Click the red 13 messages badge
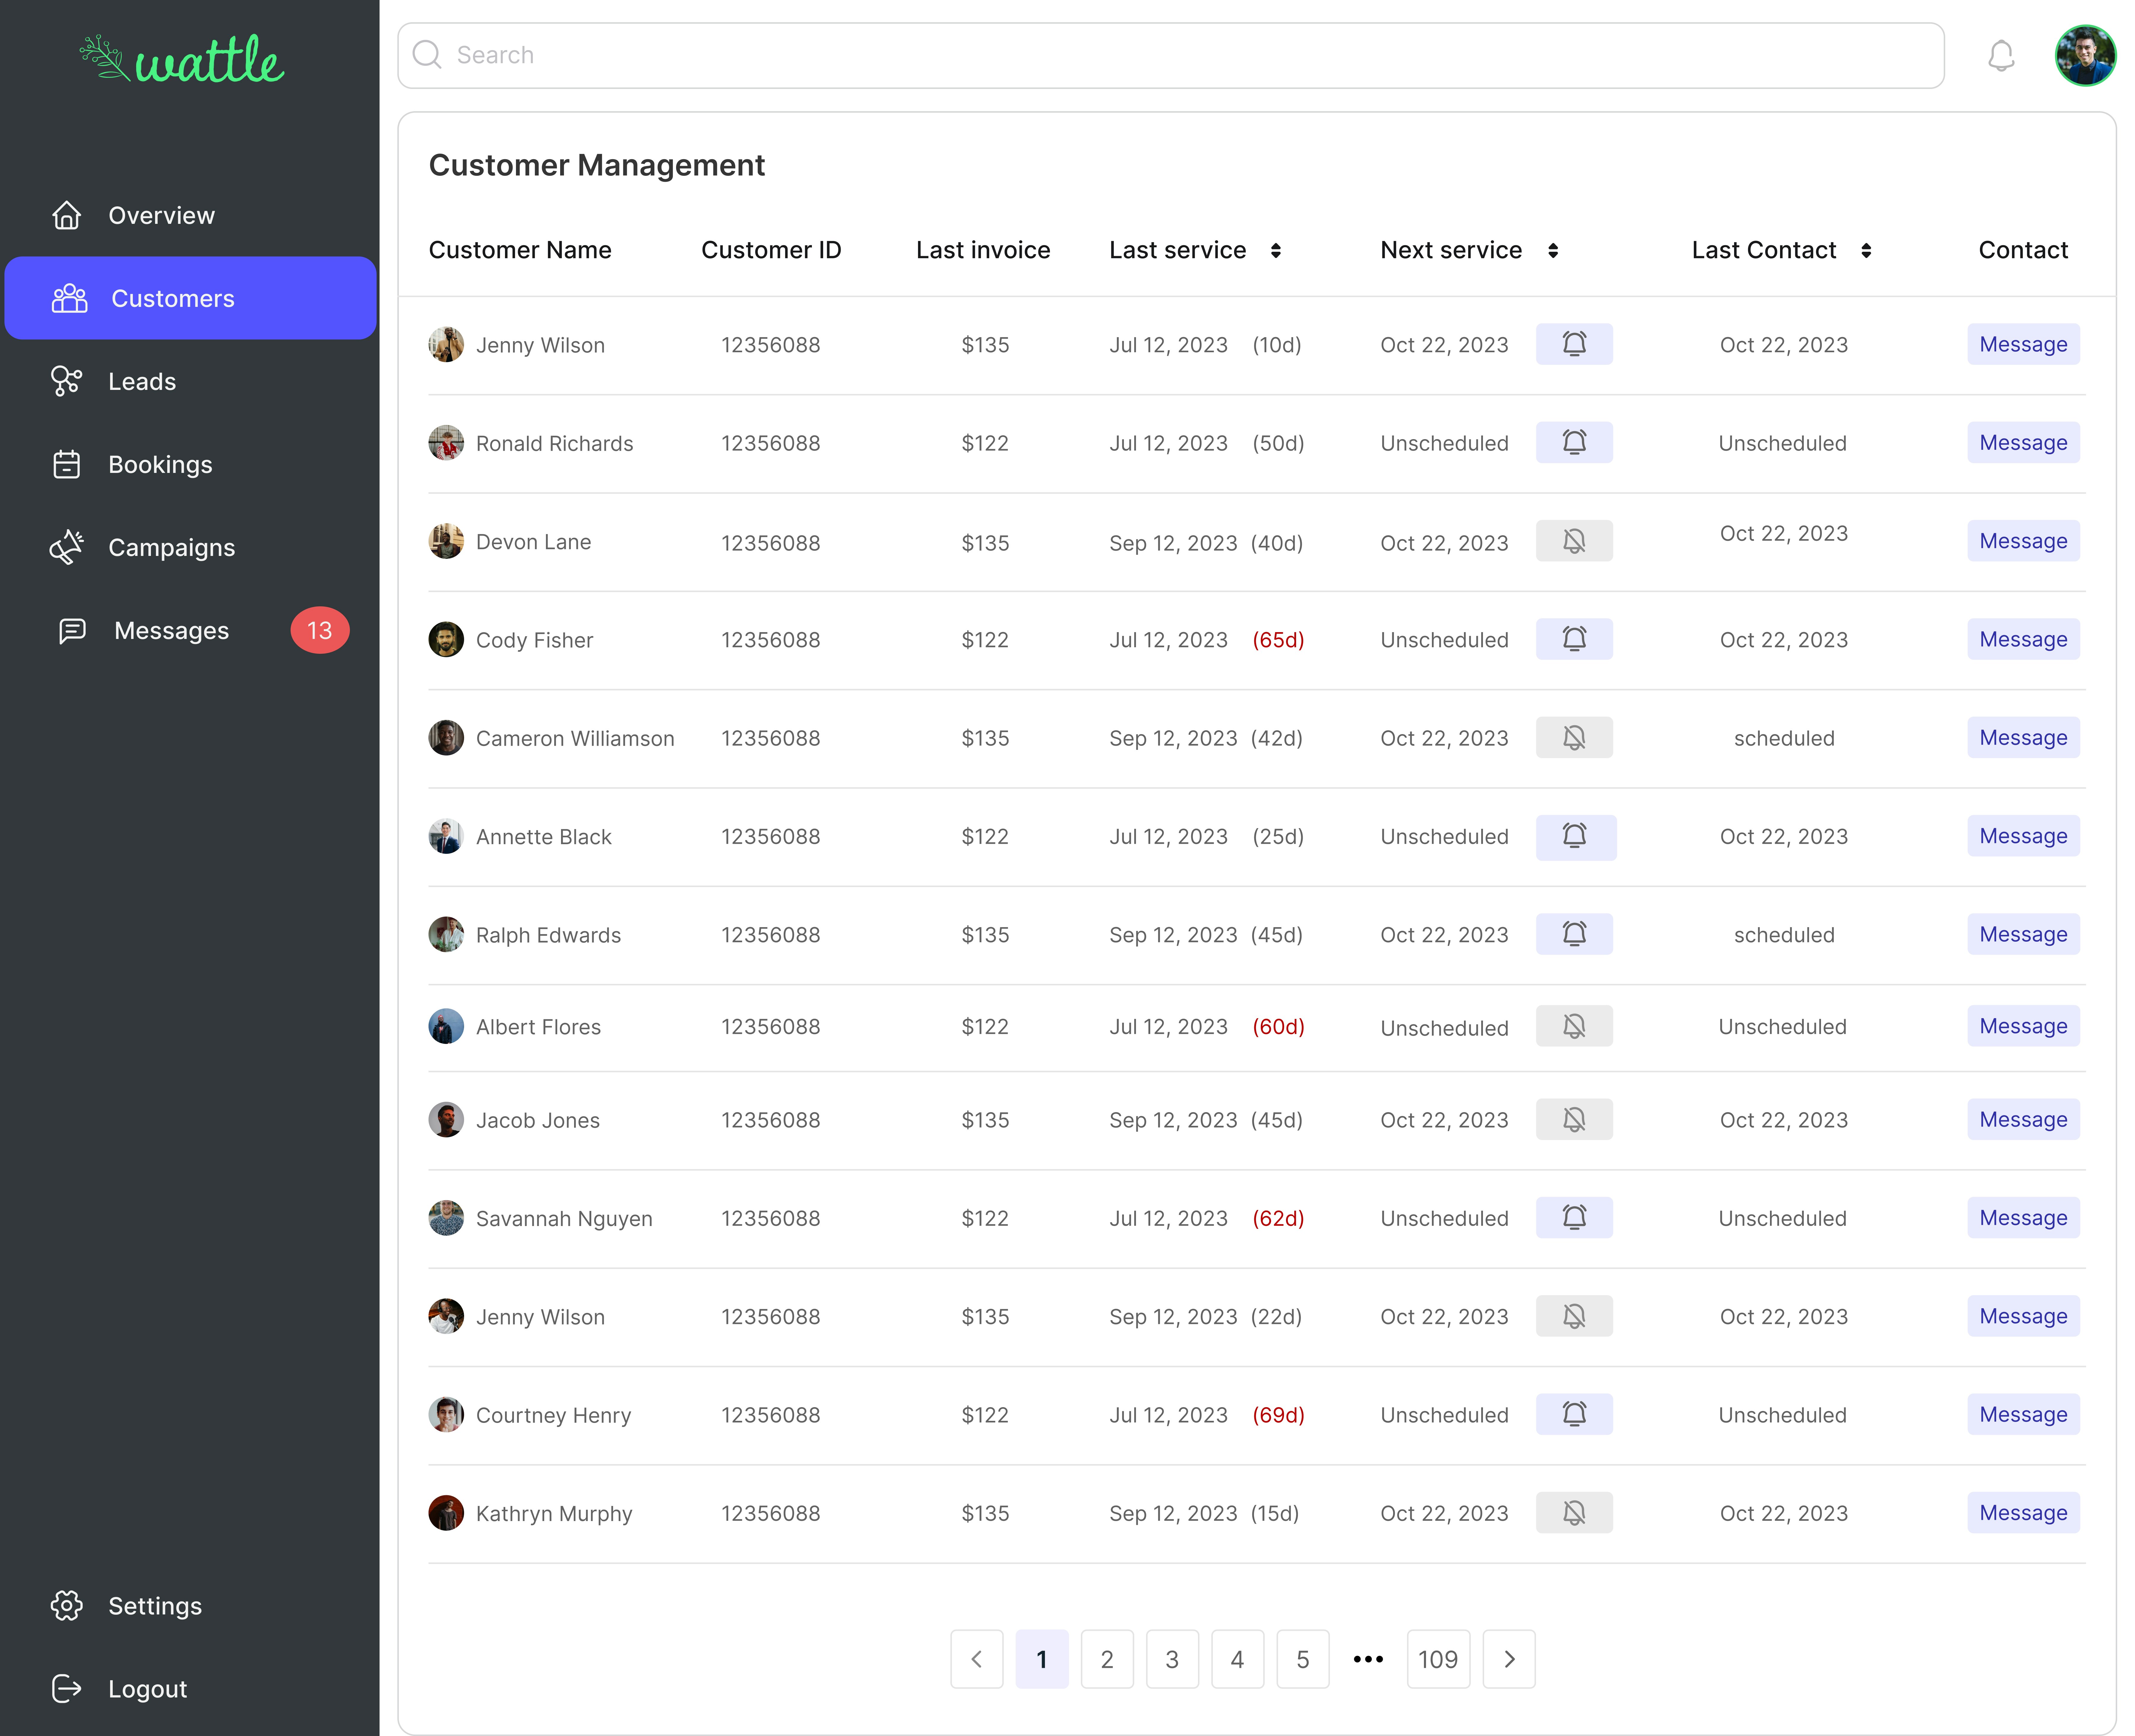Screen dimensions: 2135x1736 coord(319,630)
